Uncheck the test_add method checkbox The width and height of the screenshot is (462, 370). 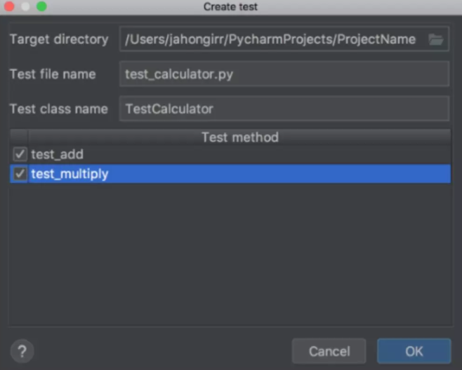coord(20,154)
